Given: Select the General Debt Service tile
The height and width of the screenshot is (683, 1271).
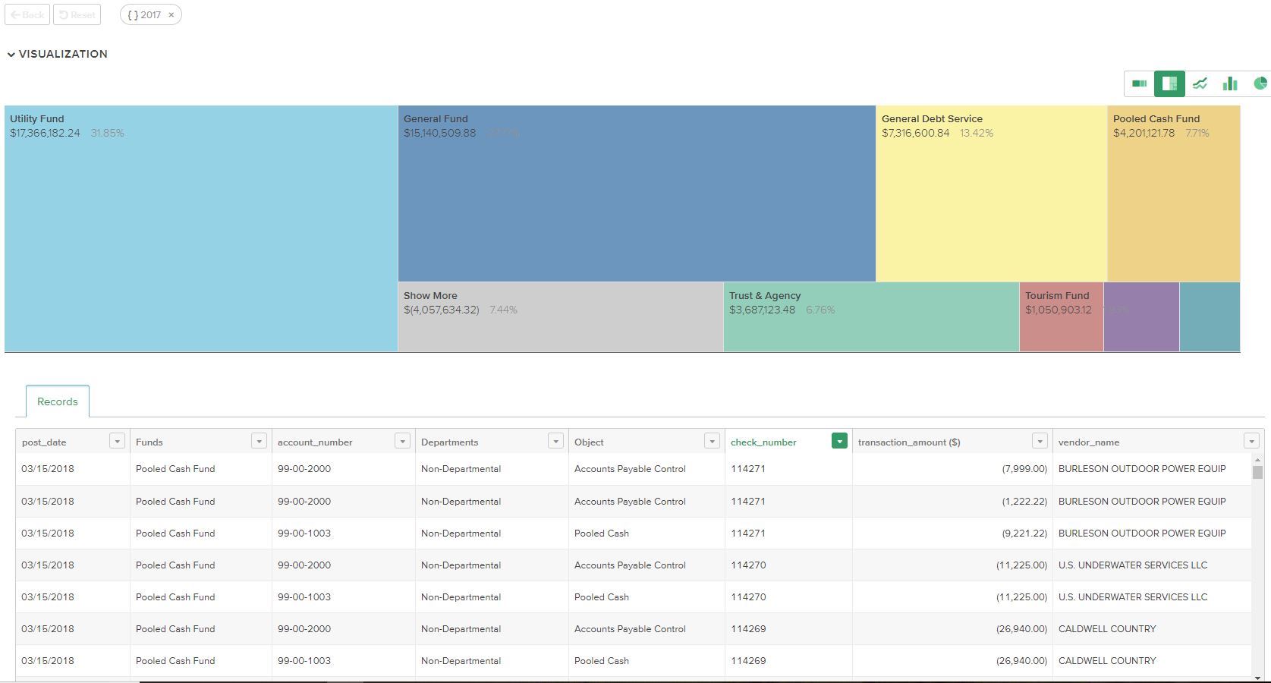Looking at the screenshot, I should [991, 194].
